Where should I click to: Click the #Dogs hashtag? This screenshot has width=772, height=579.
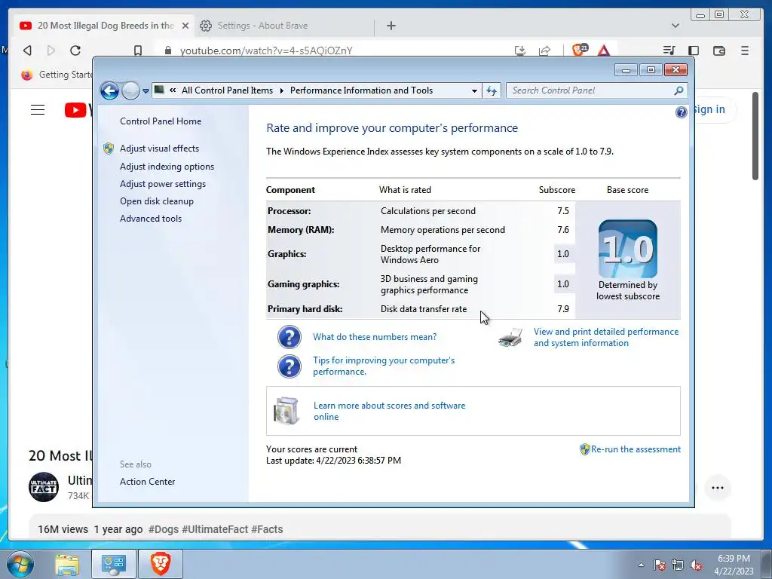tap(164, 529)
